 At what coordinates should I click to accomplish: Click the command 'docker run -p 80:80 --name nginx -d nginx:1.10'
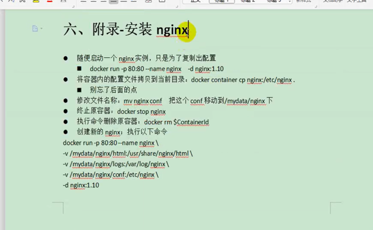(156, 69)
